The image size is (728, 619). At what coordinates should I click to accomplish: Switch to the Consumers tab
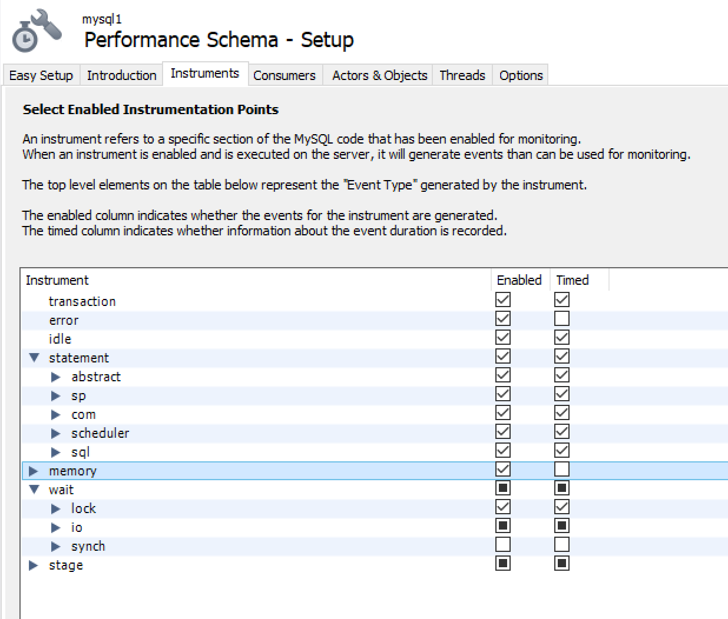(284, 75)
